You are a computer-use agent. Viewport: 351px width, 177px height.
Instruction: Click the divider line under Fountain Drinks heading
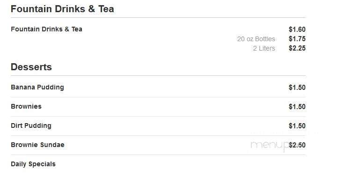coord(158,17)
